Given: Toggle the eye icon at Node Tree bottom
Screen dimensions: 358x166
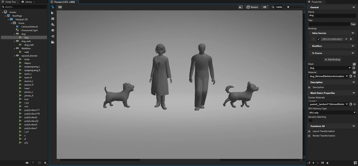Looking at the screenshot, I should [27, 163].
